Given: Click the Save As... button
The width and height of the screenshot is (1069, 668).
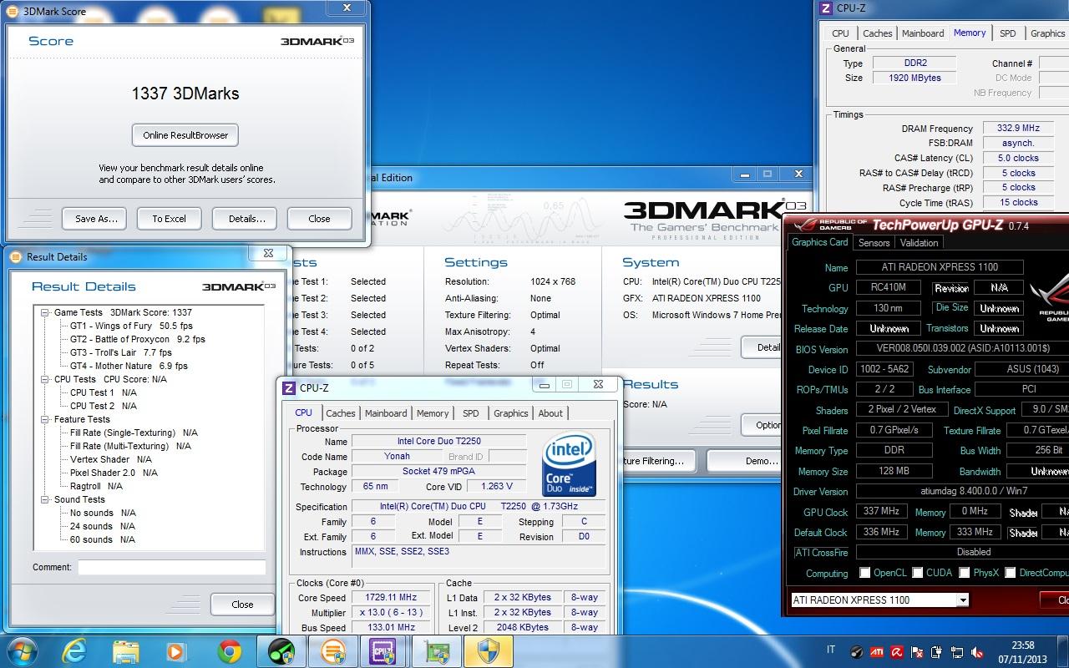Looking at the screenshot, I should click(96, 219).
